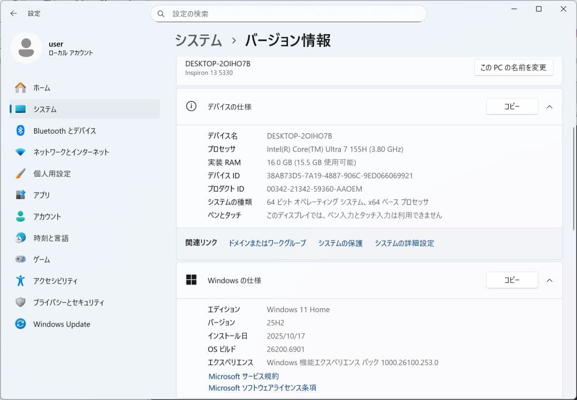Open プライバシーとセキュリティ settings

coord(69,302)
